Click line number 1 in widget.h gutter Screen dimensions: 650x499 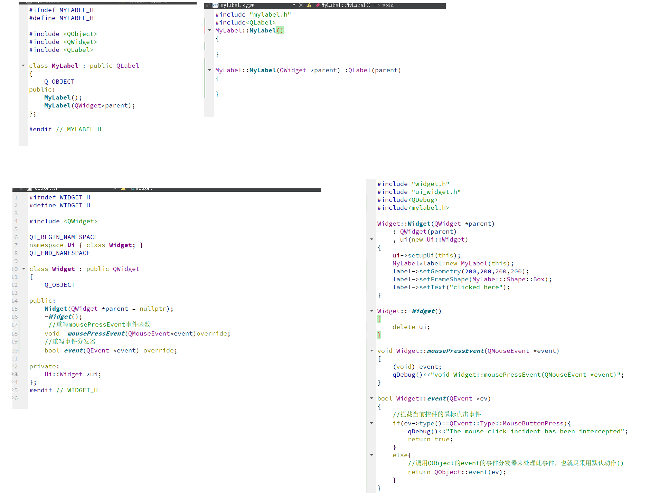tap(16, 197)
